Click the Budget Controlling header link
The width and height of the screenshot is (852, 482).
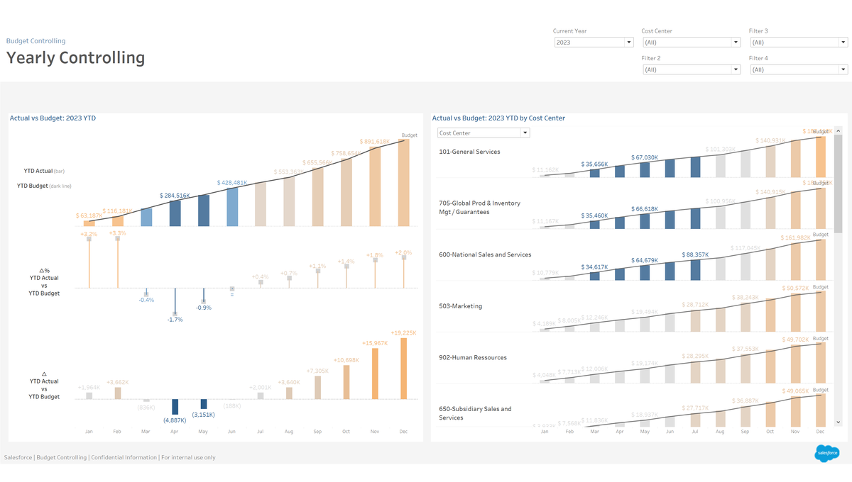35,41
